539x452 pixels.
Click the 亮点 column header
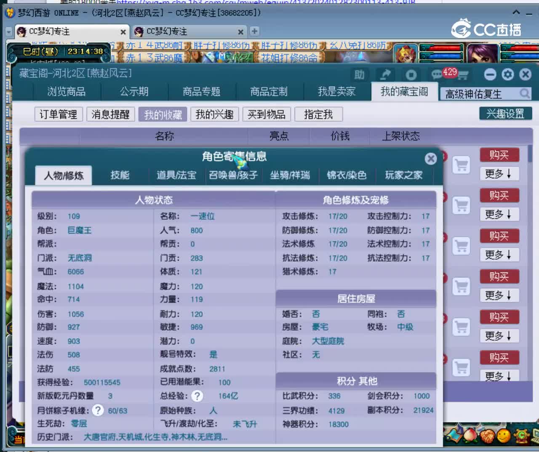pyautogui.click(x=279, y=136)
